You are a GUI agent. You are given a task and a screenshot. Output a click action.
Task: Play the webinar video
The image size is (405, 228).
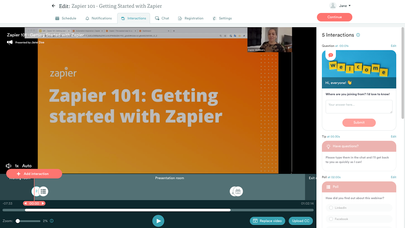(158, 221)
